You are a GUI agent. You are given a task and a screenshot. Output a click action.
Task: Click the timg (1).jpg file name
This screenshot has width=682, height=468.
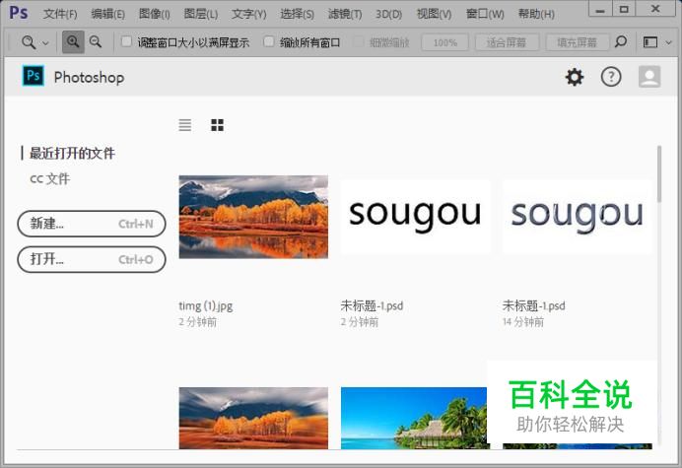point(205,305)
